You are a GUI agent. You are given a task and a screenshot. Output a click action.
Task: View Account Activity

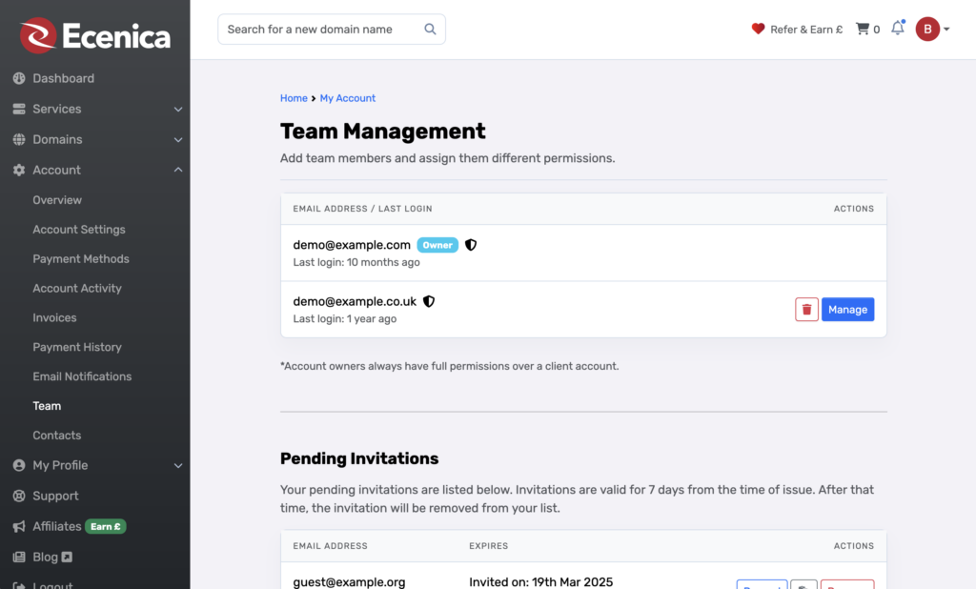[77, 288]
